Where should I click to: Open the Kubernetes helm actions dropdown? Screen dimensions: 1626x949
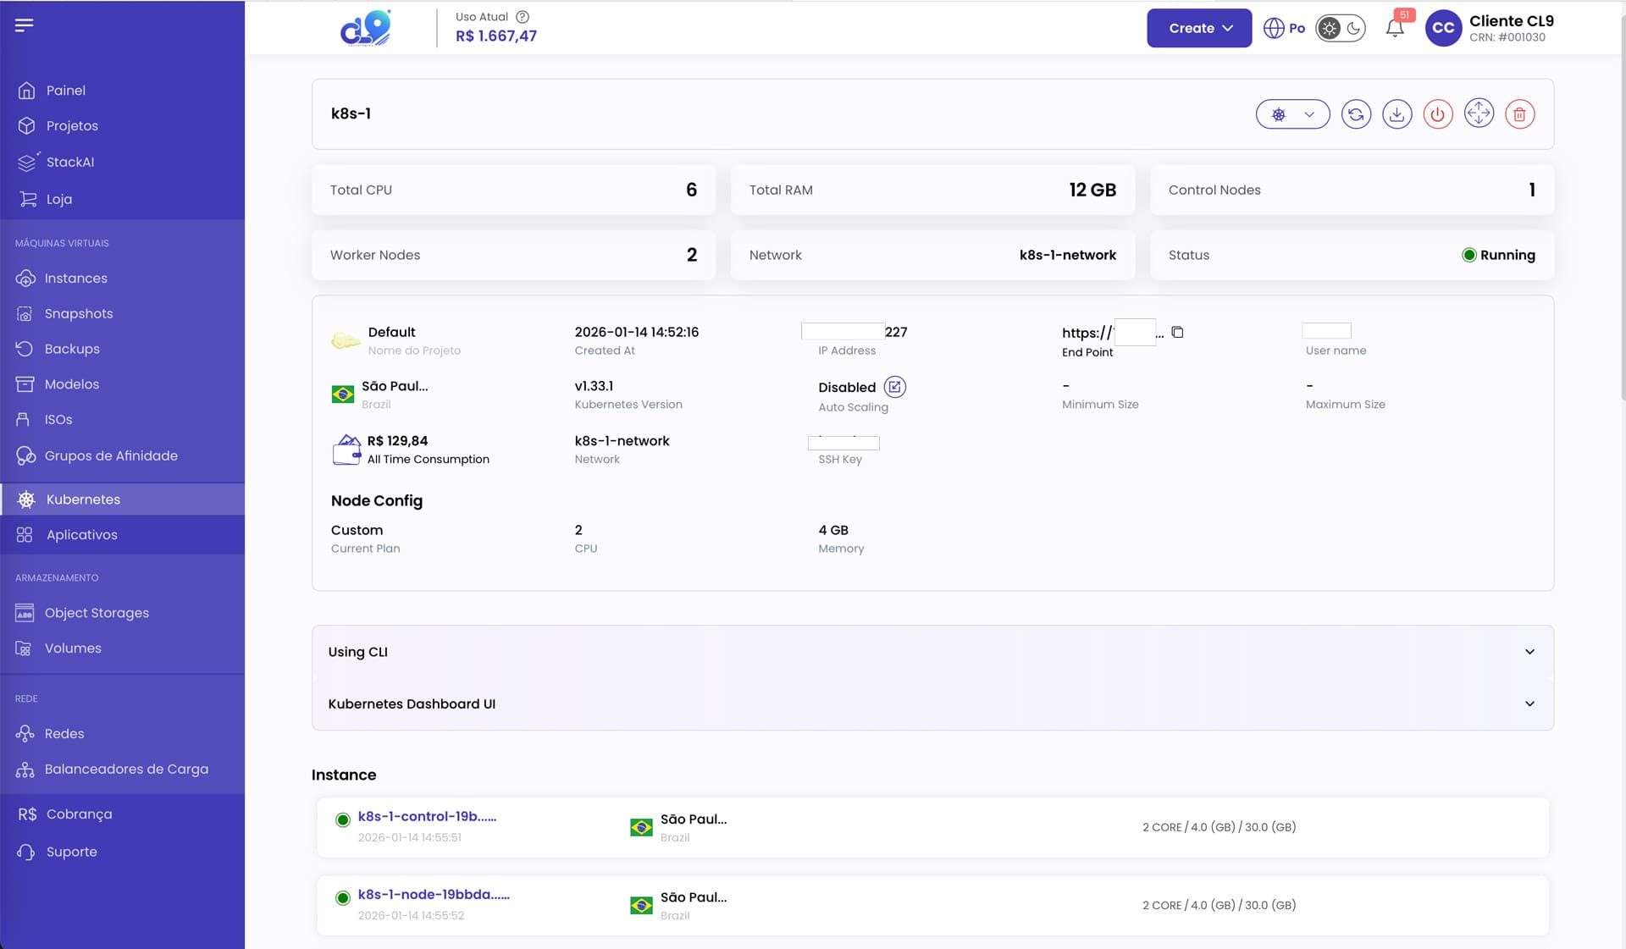(1292, 114)
